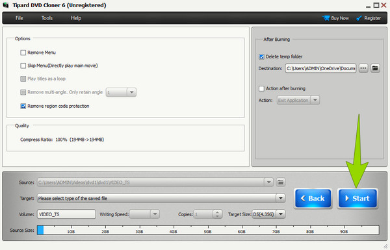Open the File menu
390x250 pixels.
tap(19, 18)
